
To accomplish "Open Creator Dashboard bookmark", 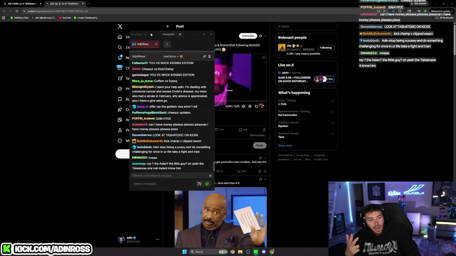I will (86, 18).
